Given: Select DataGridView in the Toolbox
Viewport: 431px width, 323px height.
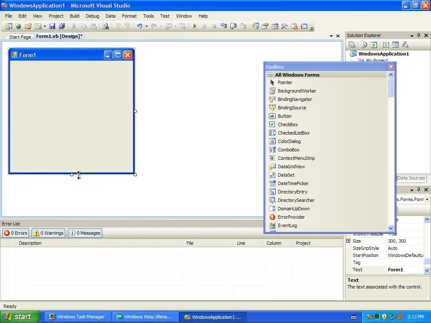Looking at the screenshot, I should (327, 167).
